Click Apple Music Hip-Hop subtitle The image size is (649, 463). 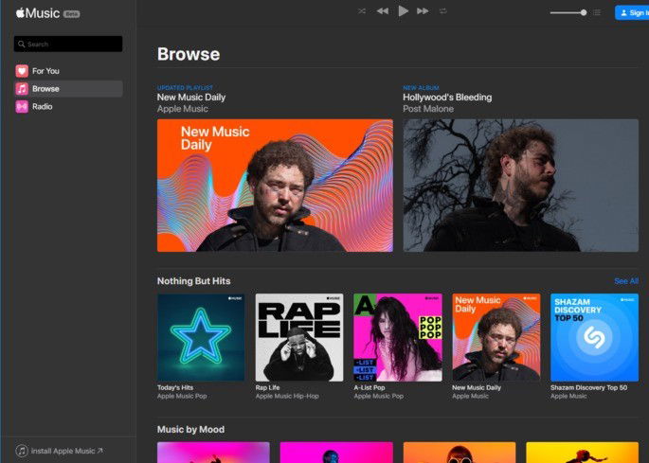coord(287,397)
